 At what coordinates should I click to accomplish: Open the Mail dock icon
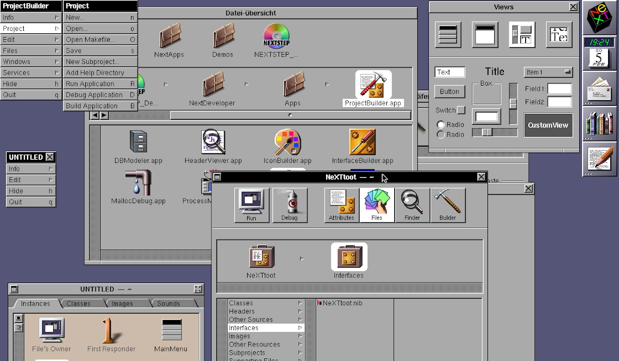click(x=598, y=88)
